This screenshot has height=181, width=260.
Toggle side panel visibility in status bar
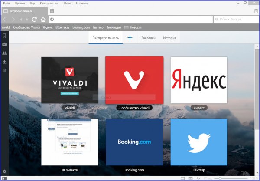4,178
